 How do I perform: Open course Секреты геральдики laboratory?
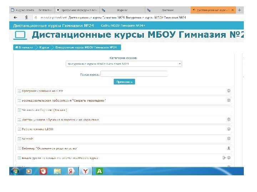(x=64, y=101)
